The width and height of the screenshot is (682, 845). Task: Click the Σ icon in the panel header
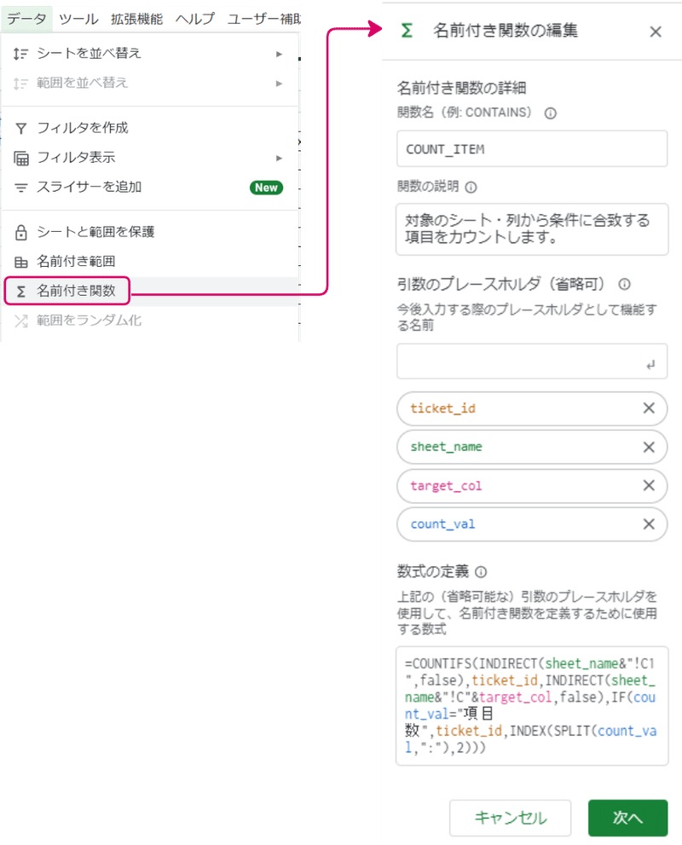406,31
